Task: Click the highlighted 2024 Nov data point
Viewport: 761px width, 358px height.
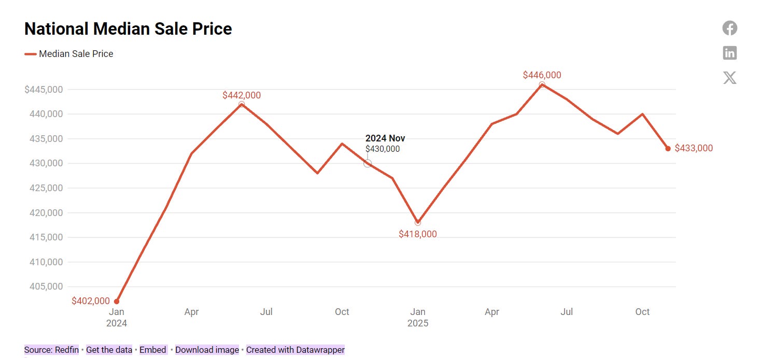Action: 367,163
